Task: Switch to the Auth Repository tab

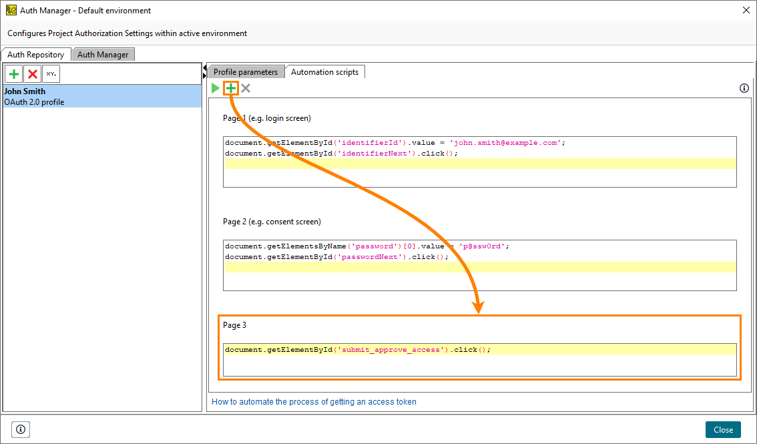Action: coord(36,54)
